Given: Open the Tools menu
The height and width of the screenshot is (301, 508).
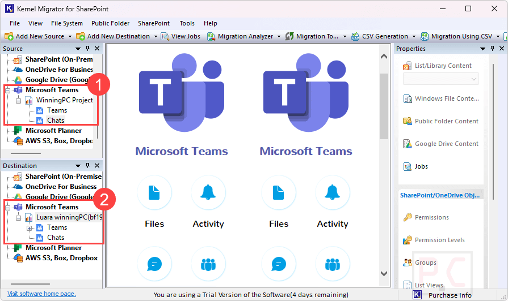Looking at the screenshot, I should click(x=187, y=23).
